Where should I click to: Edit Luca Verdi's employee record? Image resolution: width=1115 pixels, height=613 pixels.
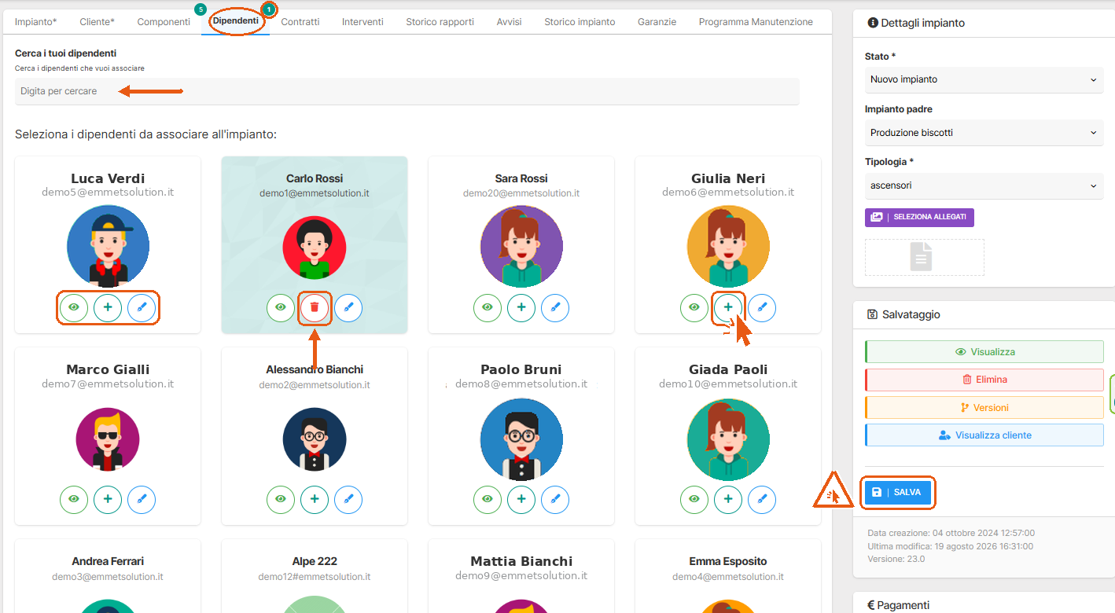point(142,307)
